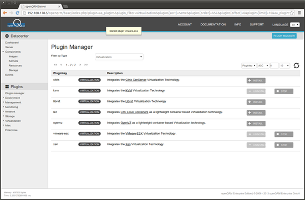Open Enterprise in the sidebar

pos(11,130)
